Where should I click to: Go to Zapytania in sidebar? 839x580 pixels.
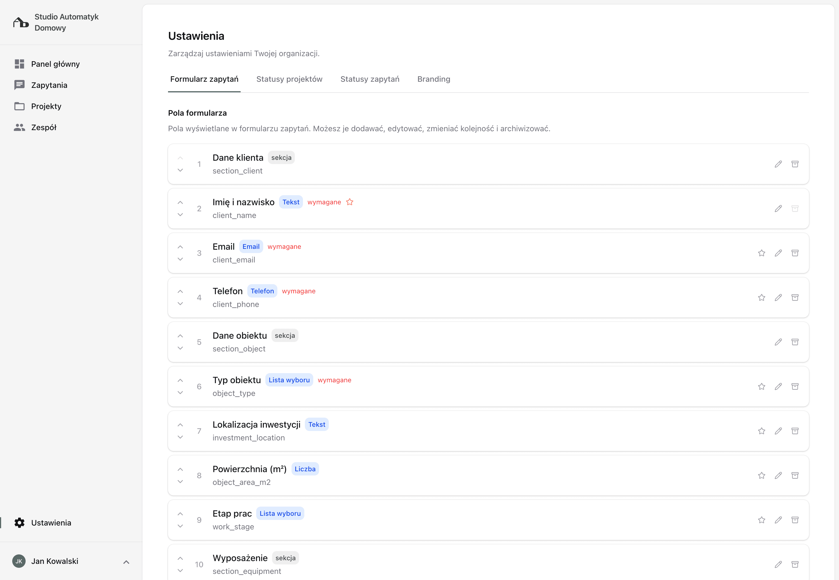click(49, 85)
